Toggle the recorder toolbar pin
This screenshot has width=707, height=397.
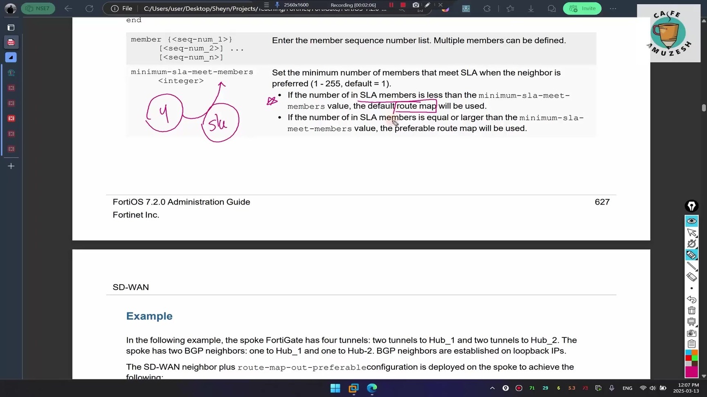click(277, 5)
